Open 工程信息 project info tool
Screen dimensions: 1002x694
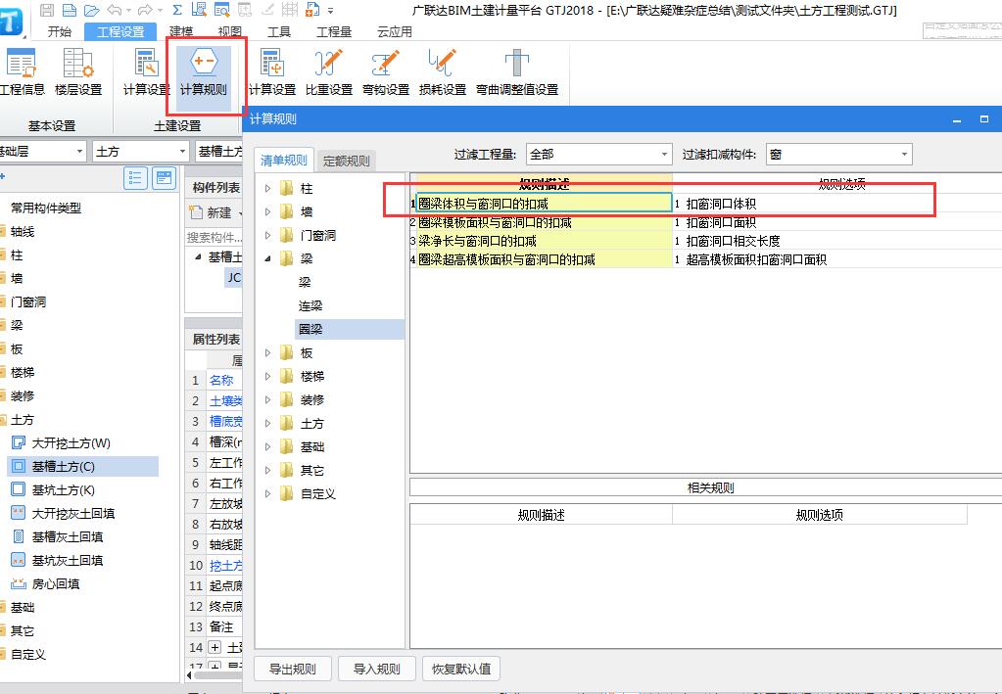[x=22, y=71]
